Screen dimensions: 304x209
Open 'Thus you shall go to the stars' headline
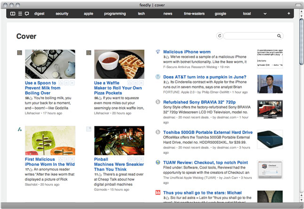202,193
